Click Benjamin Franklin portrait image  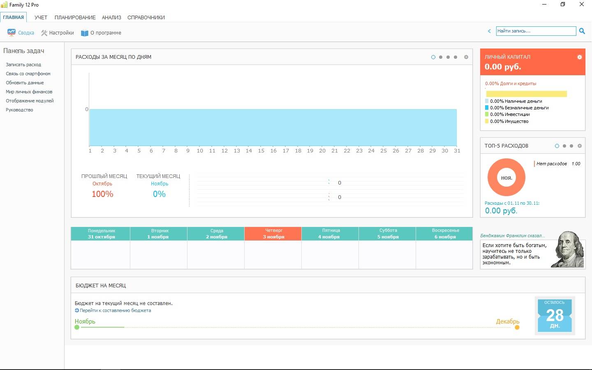coord(567,250)
